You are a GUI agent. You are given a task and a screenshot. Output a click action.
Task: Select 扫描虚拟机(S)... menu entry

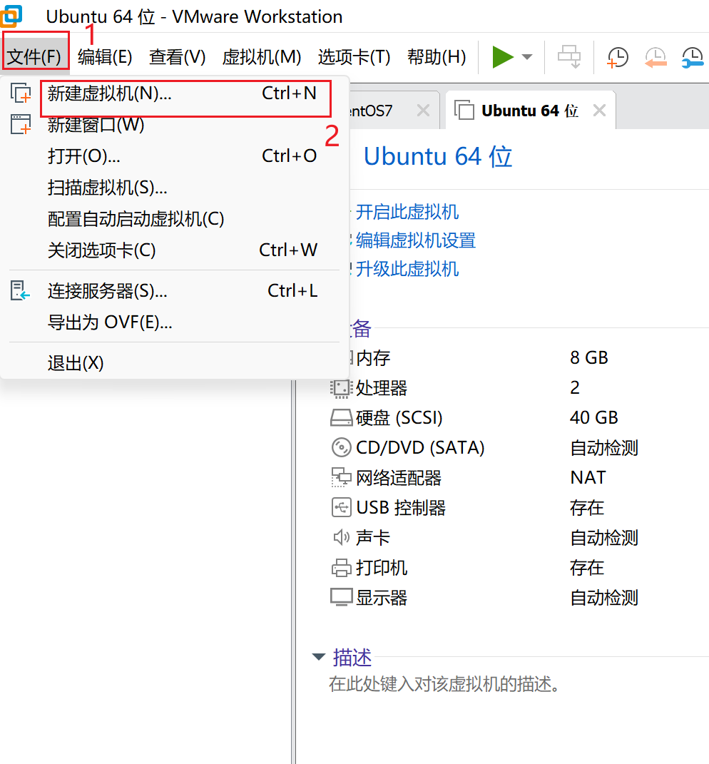coord(175,188)
